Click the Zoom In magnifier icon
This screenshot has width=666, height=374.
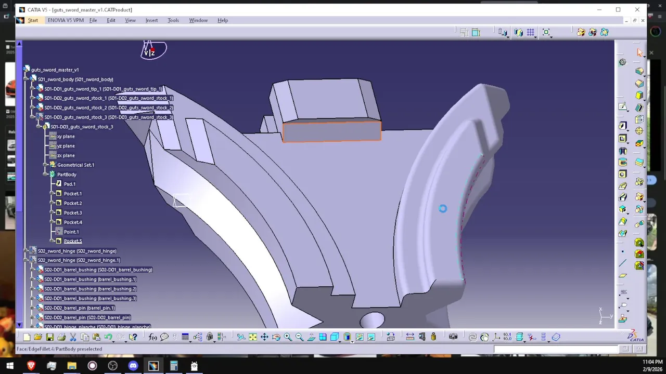click(288, 337)
